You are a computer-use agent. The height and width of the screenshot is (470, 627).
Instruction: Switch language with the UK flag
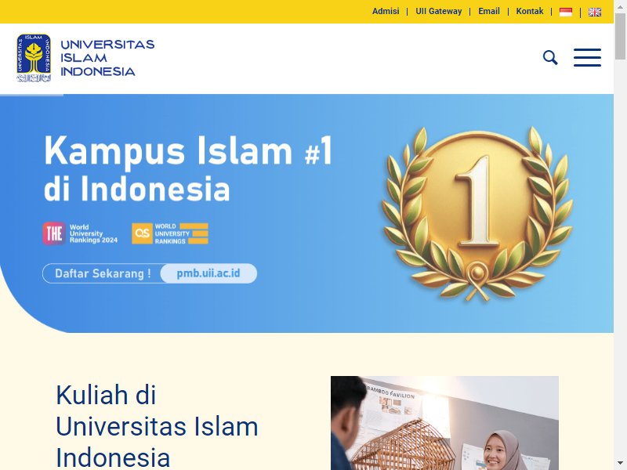click(x=595, y=12)
